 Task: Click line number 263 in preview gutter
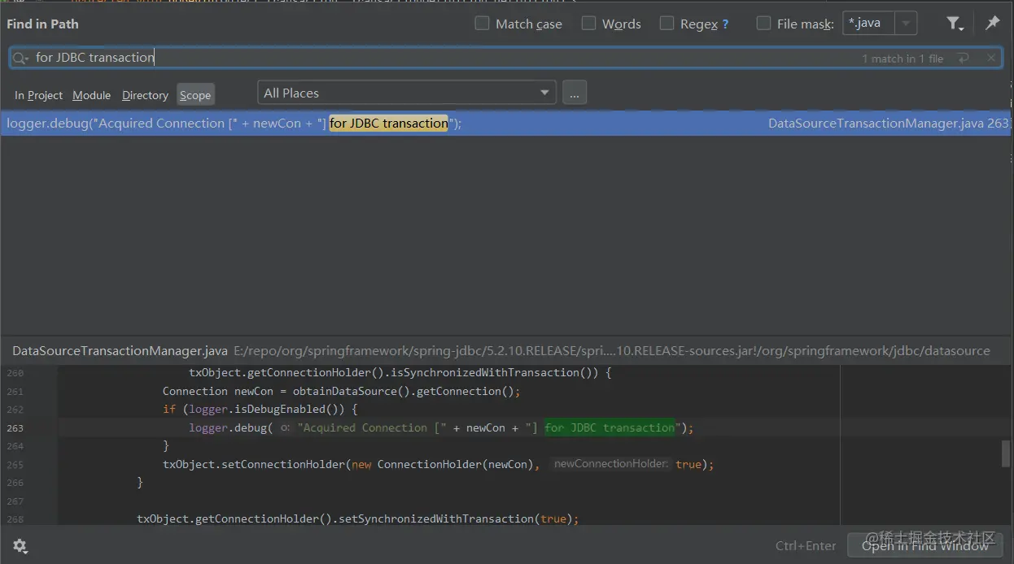pos(15,428)
